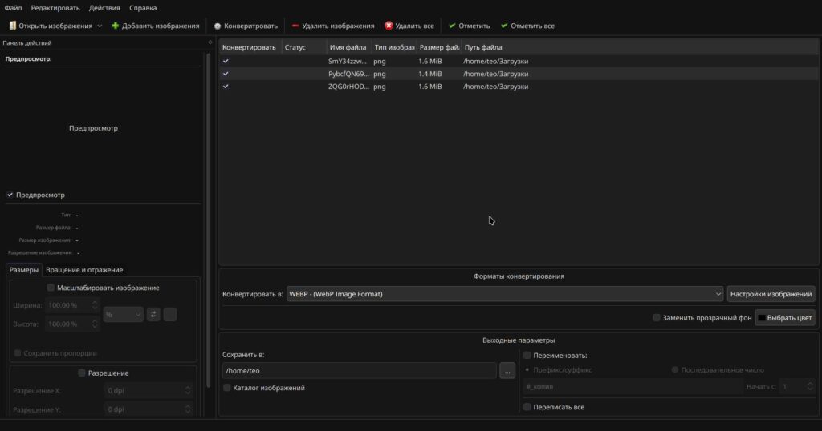Select file name ZQG0rHOD... in list
The height and width of the screenshot is (431, 822).
(348, 87)
